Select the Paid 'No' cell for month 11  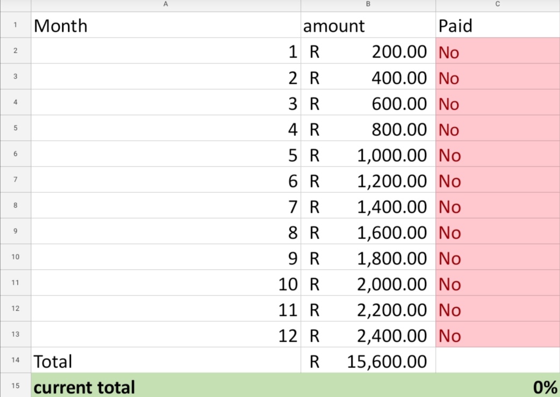(x=498, y=308)
